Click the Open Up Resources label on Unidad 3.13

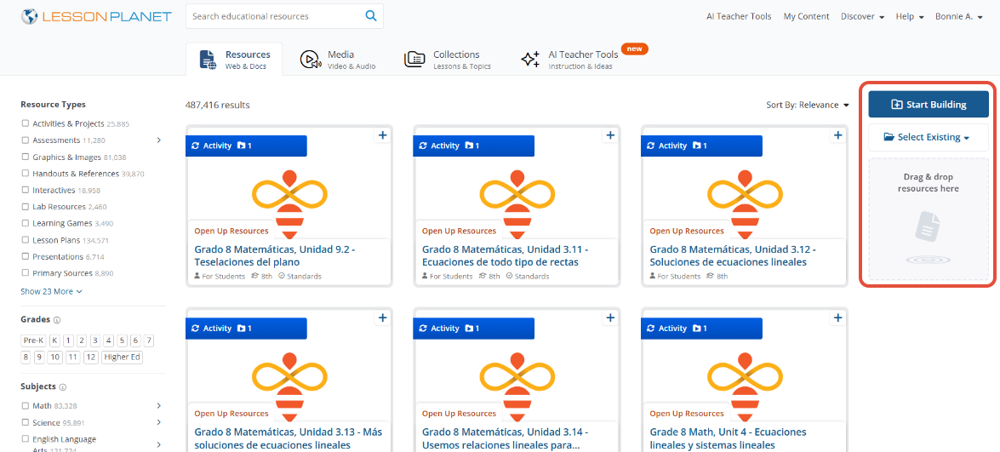[231, 414]
